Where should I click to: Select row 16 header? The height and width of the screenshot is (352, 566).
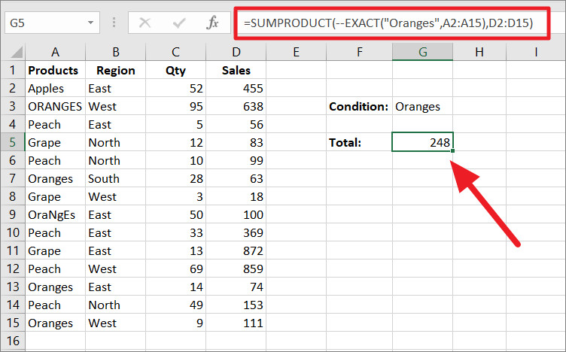(13, 341)
